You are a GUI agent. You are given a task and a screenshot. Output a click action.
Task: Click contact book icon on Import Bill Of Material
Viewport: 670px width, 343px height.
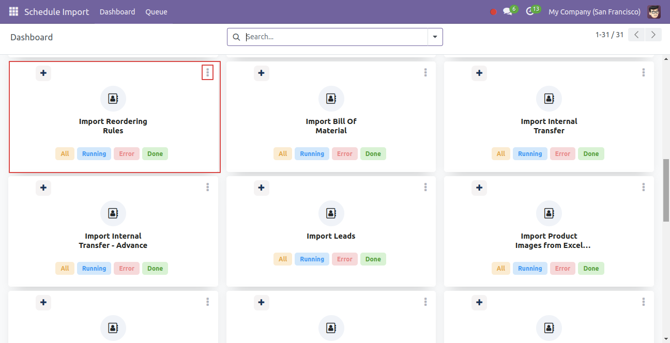click(331, 99)
